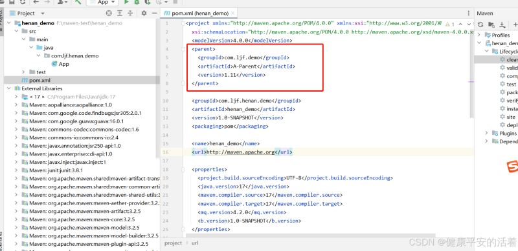Select com.ljf.henan.demo package in the tree

click(x=71, y=55)
